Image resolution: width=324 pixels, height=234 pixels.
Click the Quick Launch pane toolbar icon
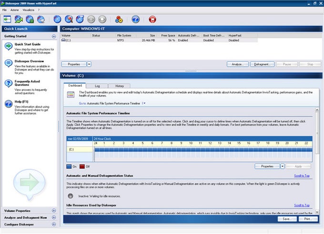[7, 19]
